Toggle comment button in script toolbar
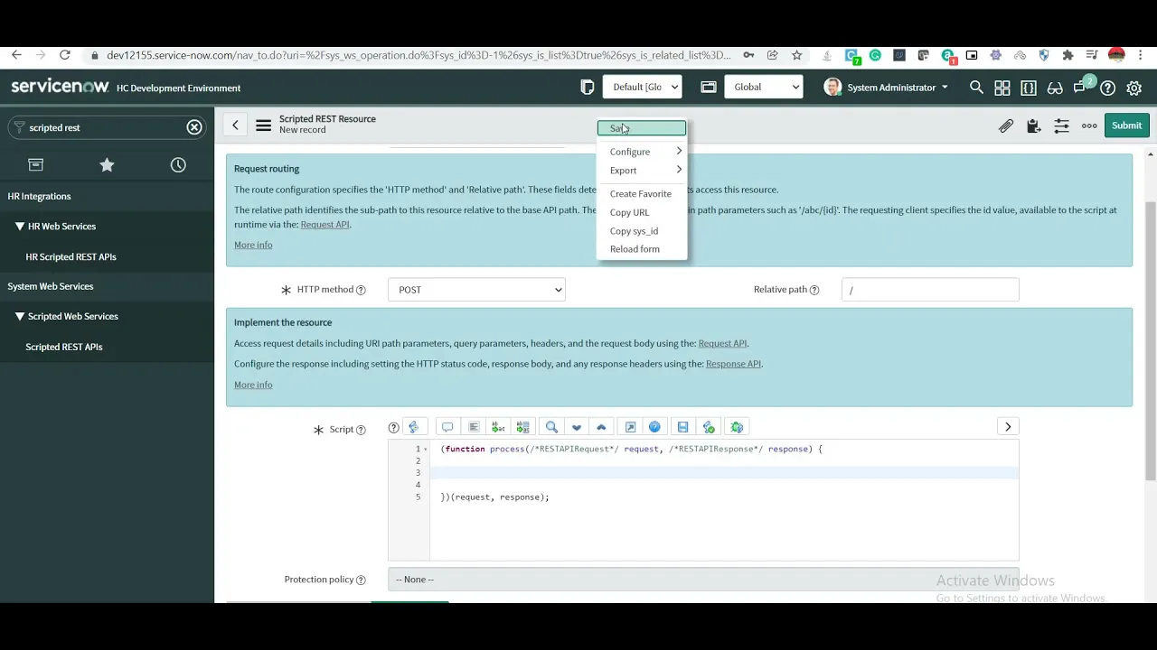The height and width of the screenshot is (650, 1157). (447, 427)
